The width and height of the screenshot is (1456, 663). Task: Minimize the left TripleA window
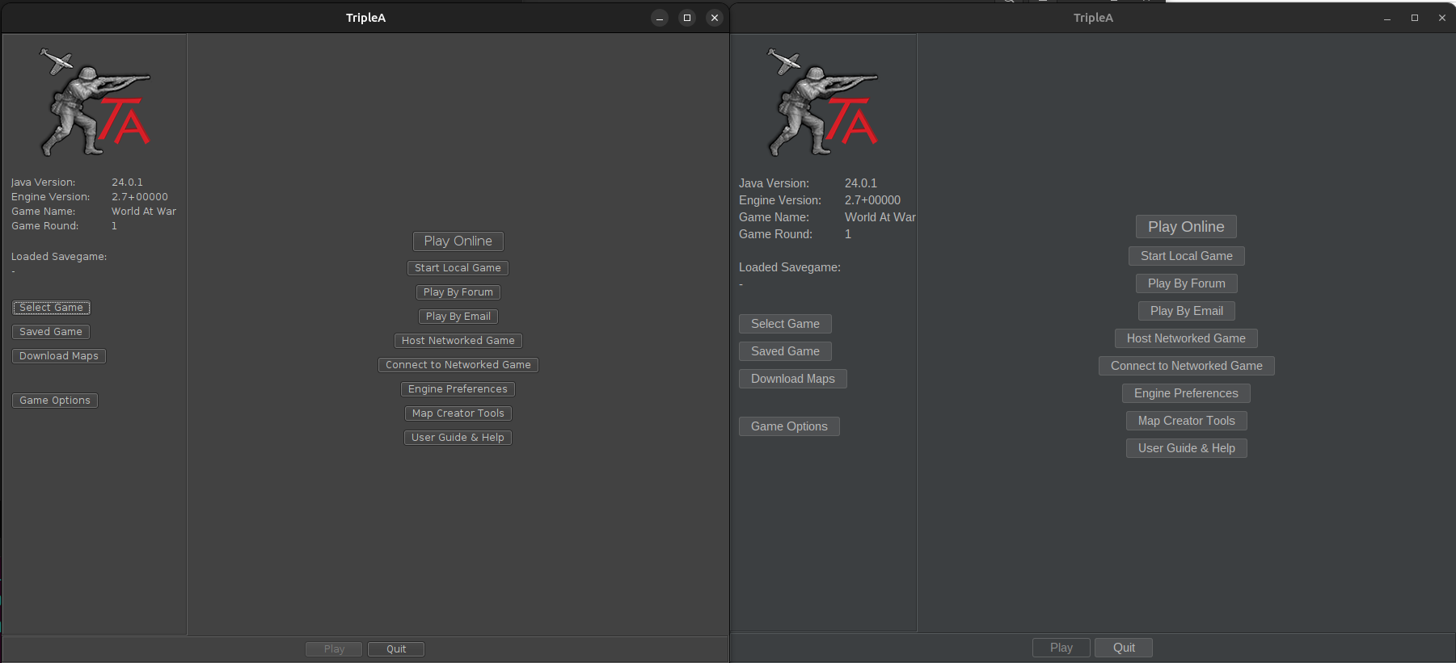point(660,18)
